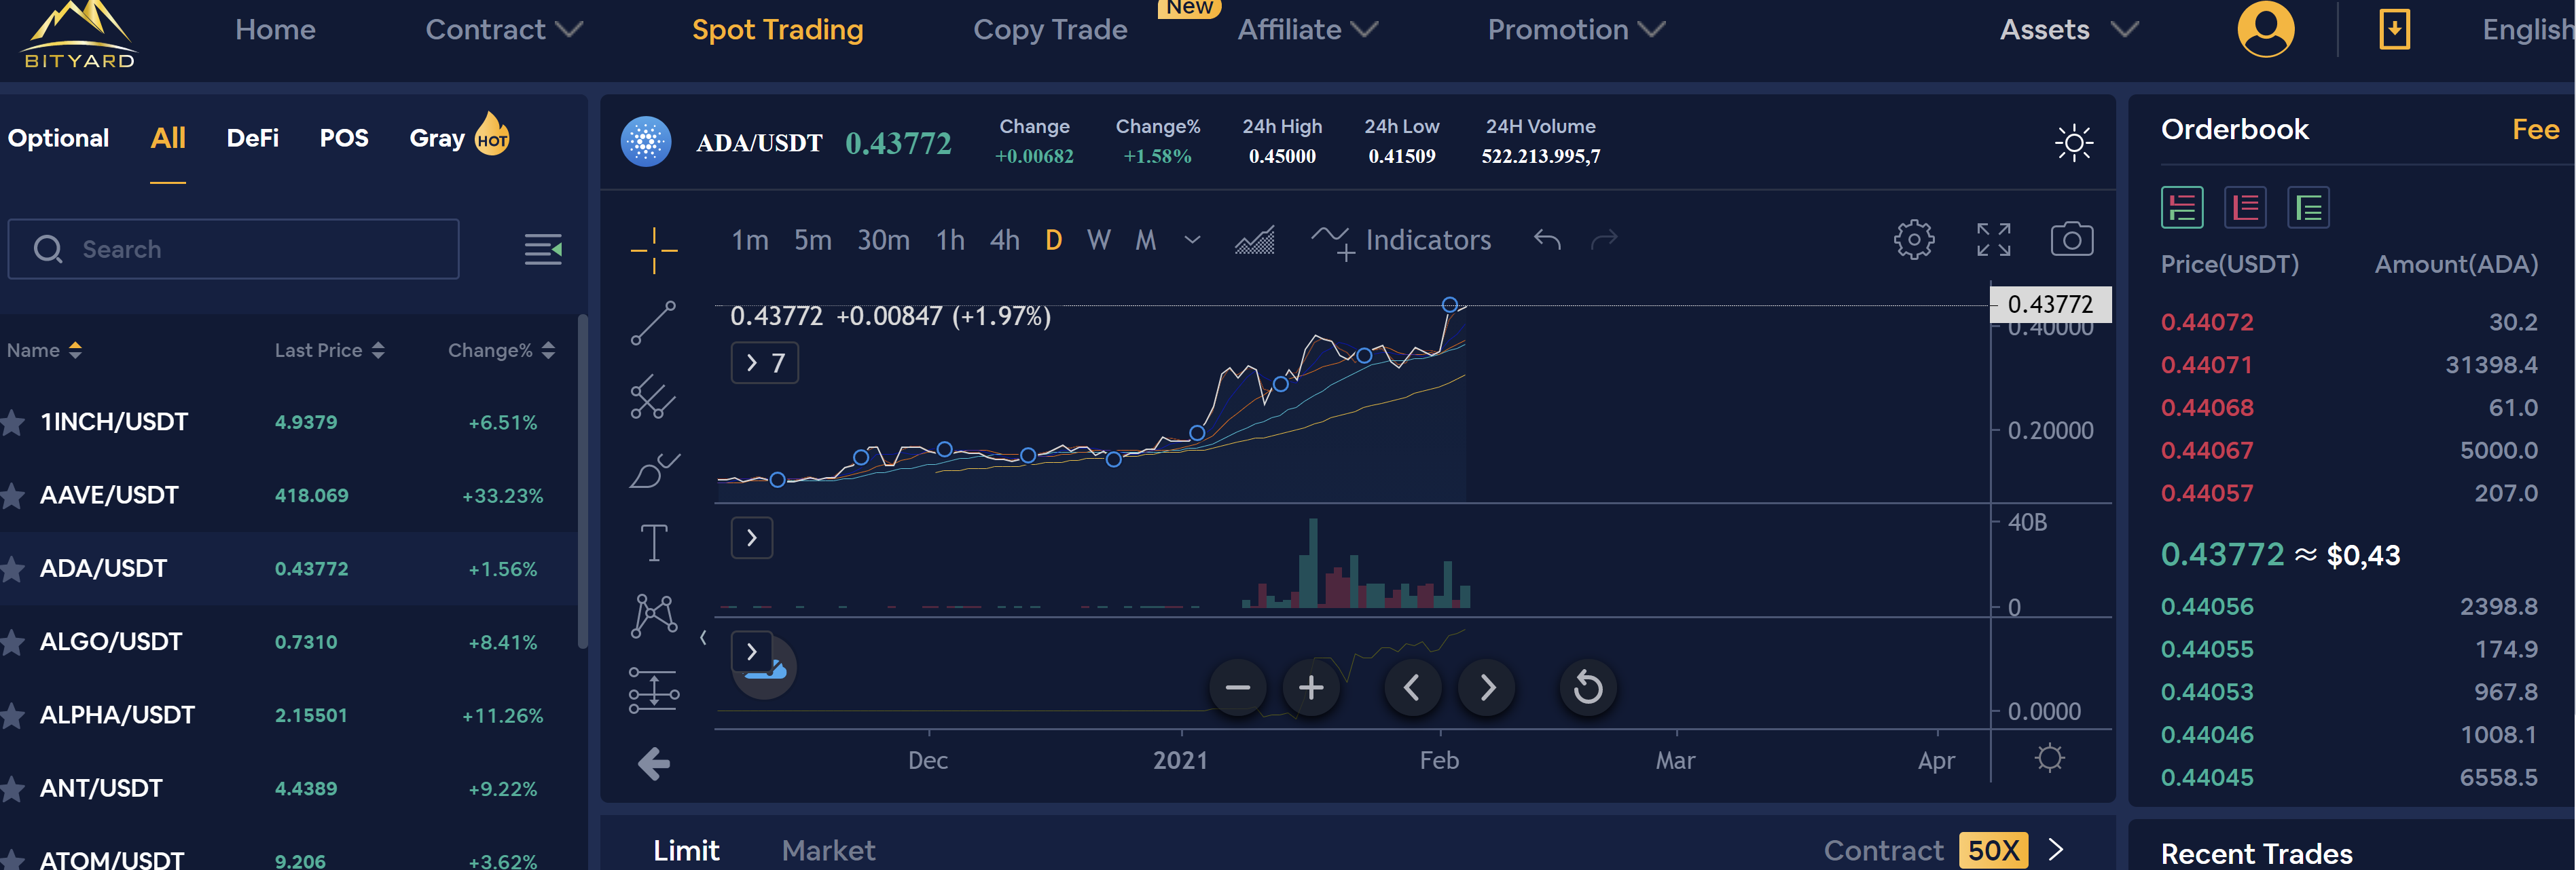Collapse the drawing toolbar side arrow
Screen dimensions: 2576x870
703,637
